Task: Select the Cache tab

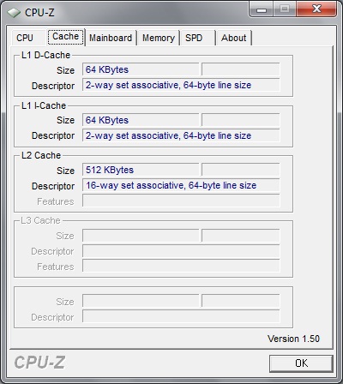Action: pyautogui.click(x=66, y=37)
